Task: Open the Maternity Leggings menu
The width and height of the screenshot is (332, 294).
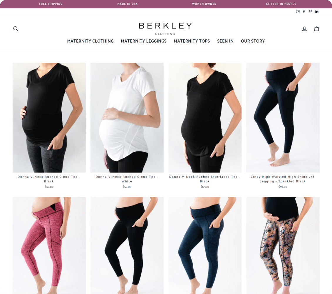Action: click(144, 41)
